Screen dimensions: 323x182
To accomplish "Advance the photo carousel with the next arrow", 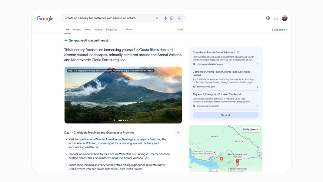I will pyautogui.click(x=132, y=120).
